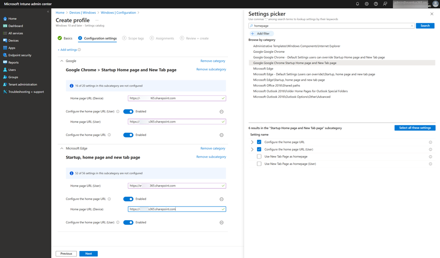
Task: Click Select all these settings
Action: pyautogui.click(x=415, y=128)
